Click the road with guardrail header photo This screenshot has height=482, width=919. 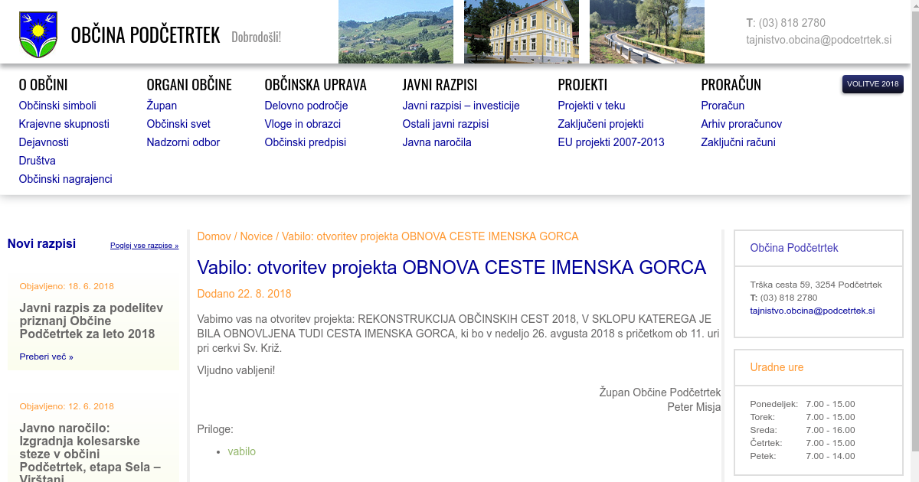[646, 31]
